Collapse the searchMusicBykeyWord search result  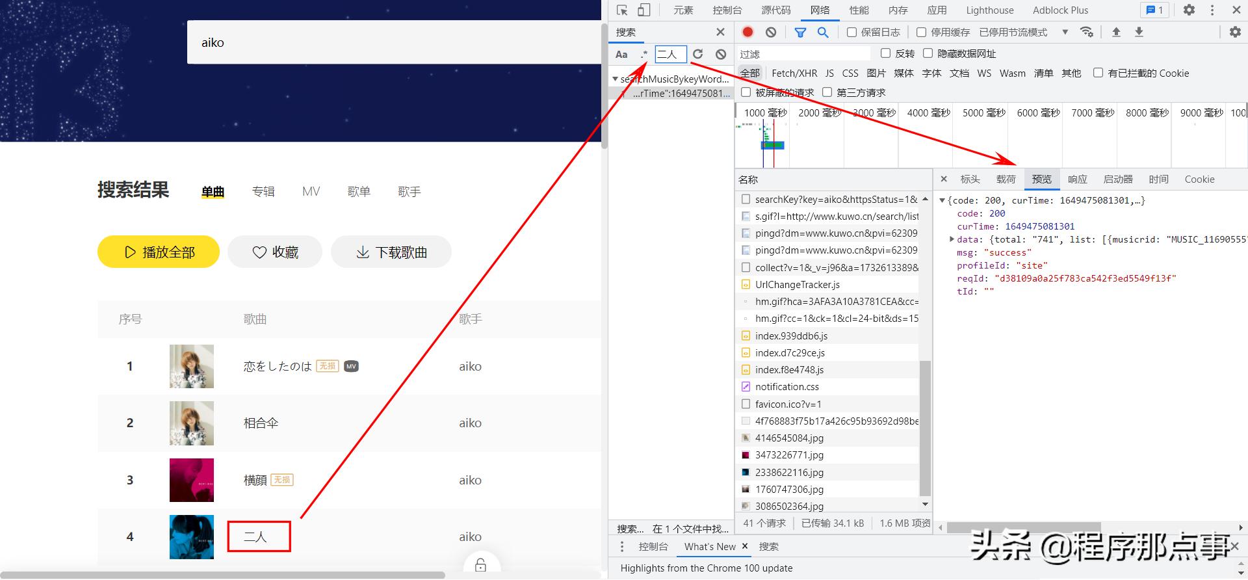point(615,79)
